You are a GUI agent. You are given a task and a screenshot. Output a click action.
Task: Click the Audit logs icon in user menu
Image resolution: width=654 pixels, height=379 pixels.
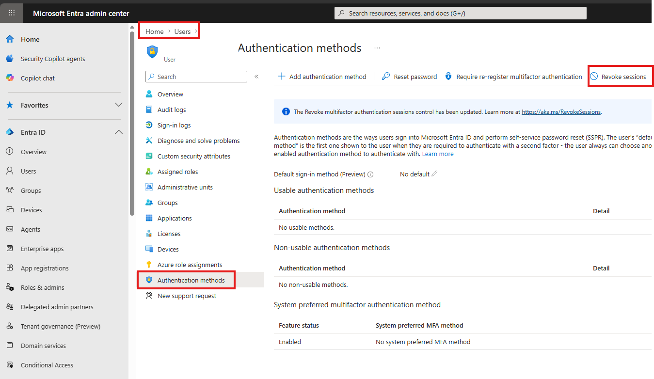pos(149,110)
